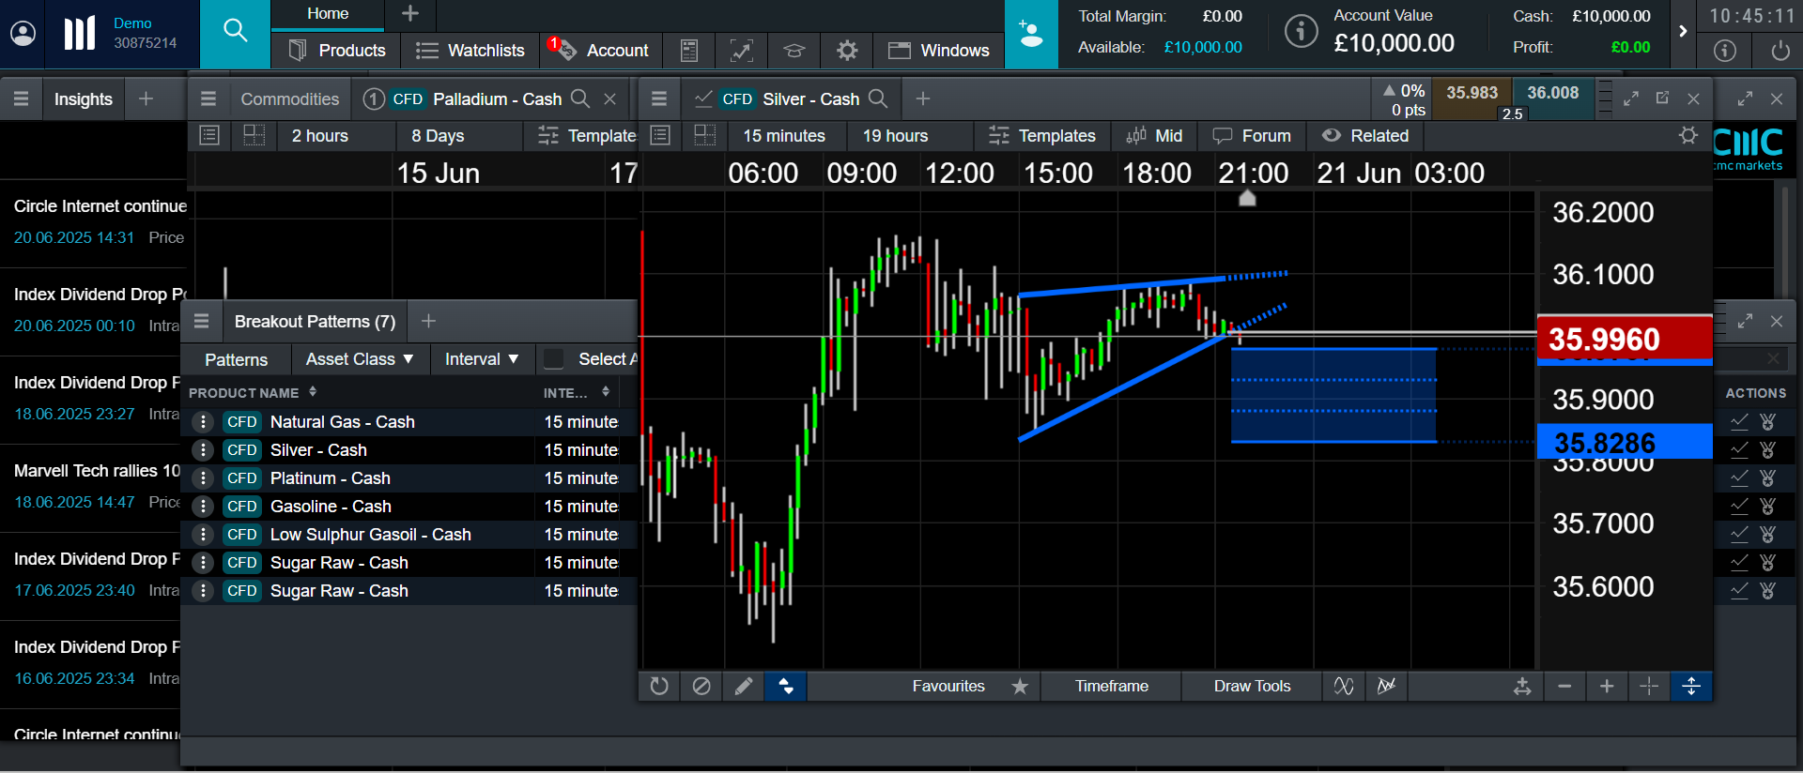The image size is (1803, 773).
Task: Click the search magnifier button
Action: tap(235, 32)
